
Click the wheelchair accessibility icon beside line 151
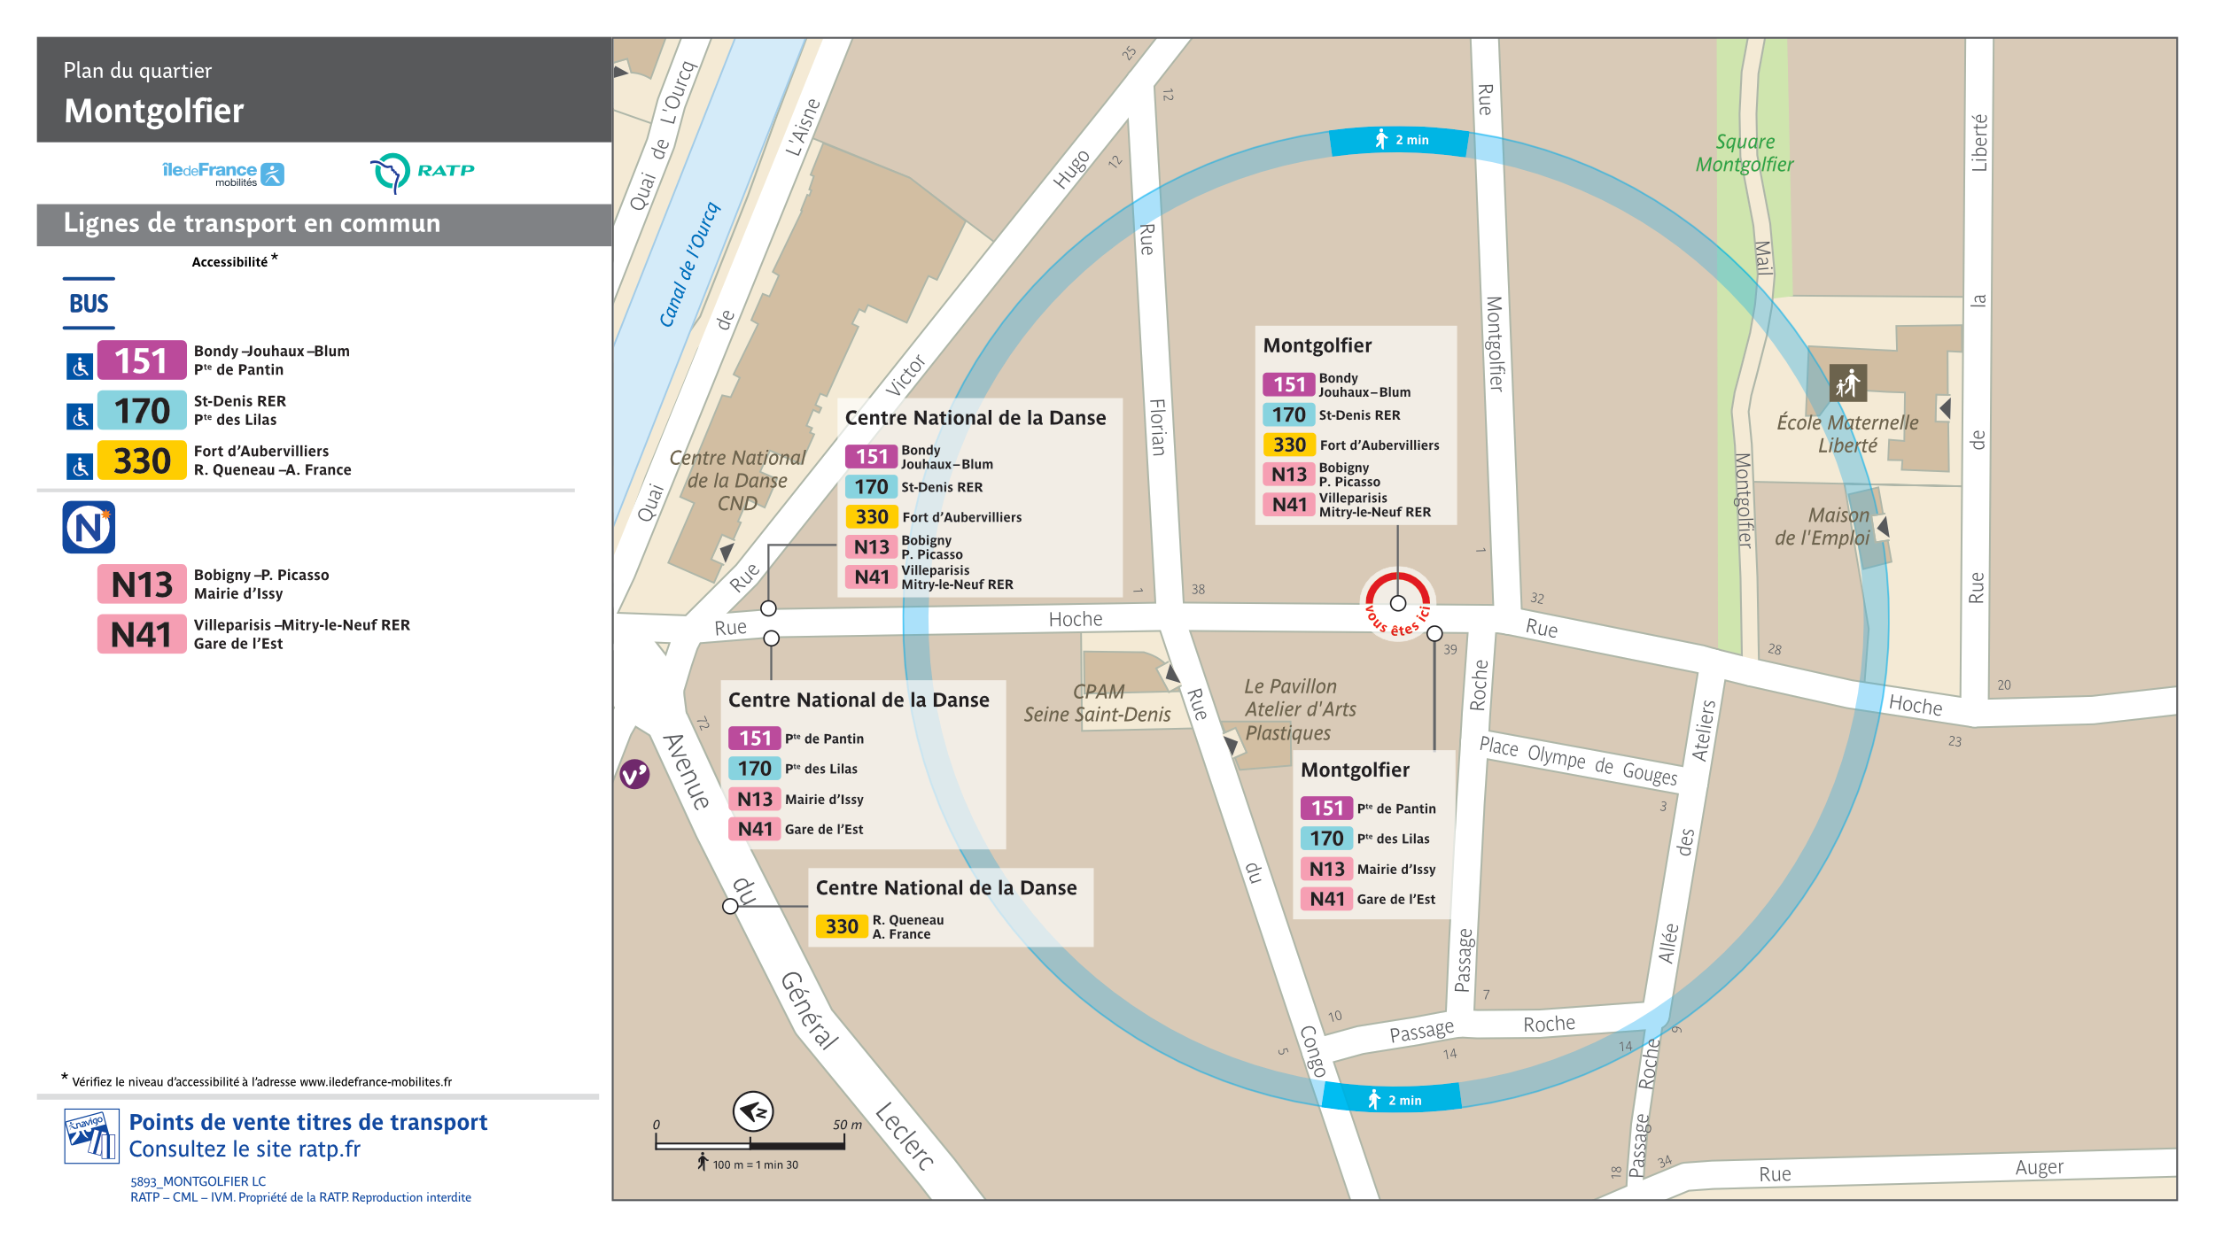point(80,366)
